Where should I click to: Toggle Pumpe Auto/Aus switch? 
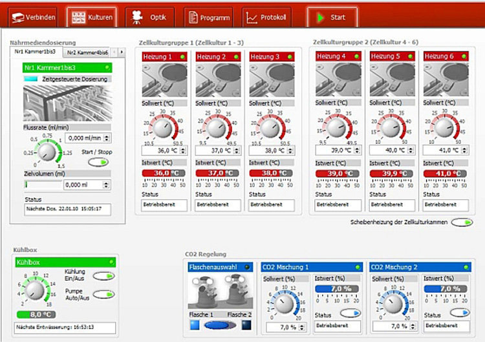[103, 294]
